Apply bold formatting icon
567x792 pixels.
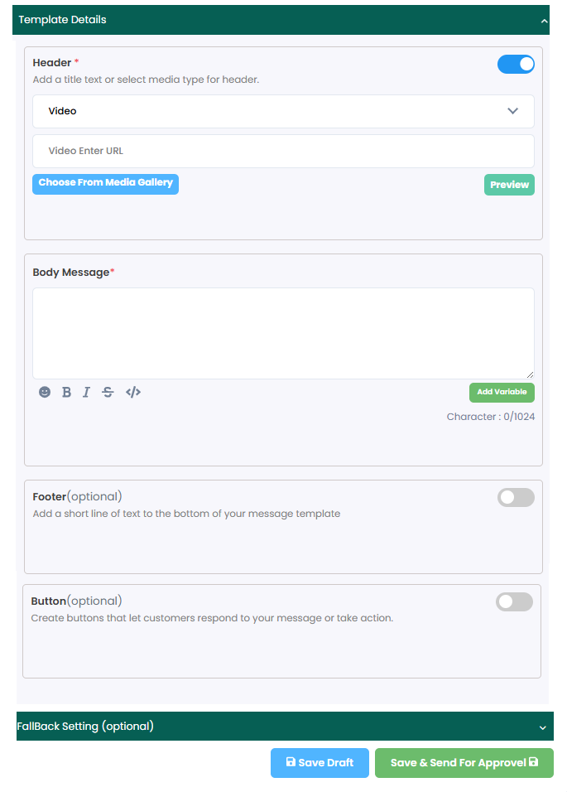point(66,392)
